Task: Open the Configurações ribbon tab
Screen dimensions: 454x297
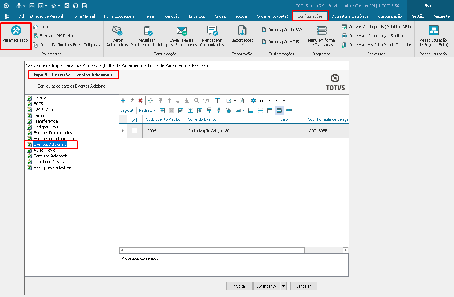Action: pos(310,16)
